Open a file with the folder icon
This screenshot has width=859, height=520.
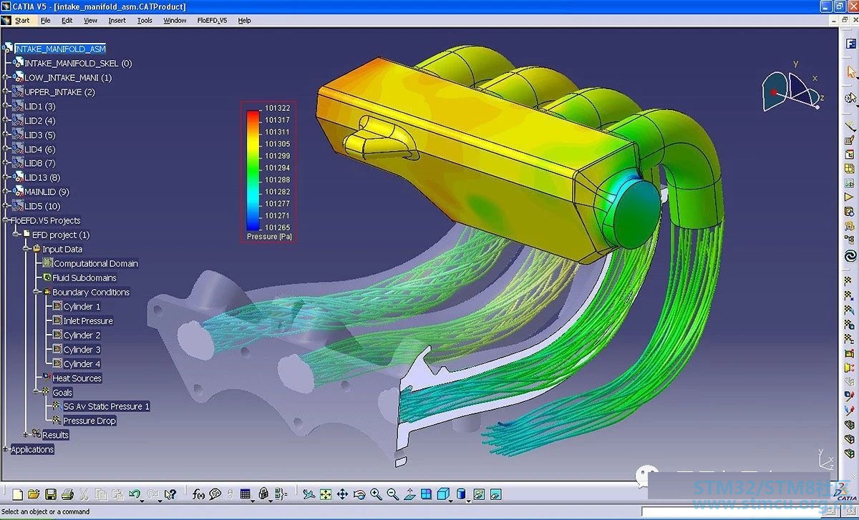(34, 494)
